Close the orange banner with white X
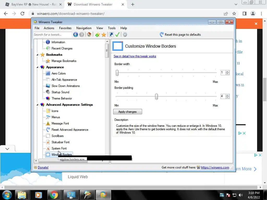Viewport: 267px width, 200px height. pos(256,24)
